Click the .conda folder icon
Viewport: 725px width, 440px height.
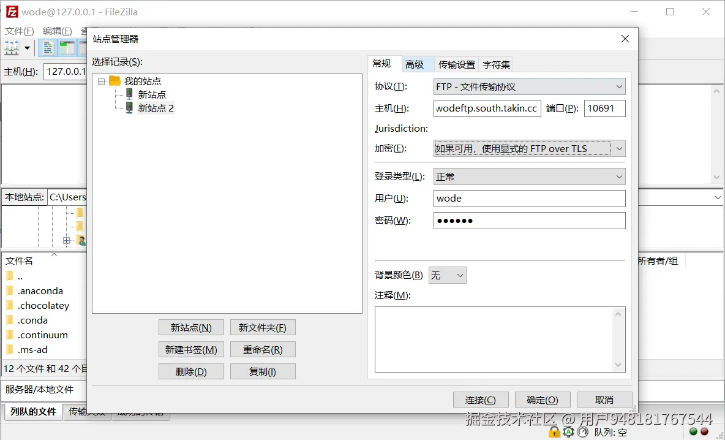10,320
